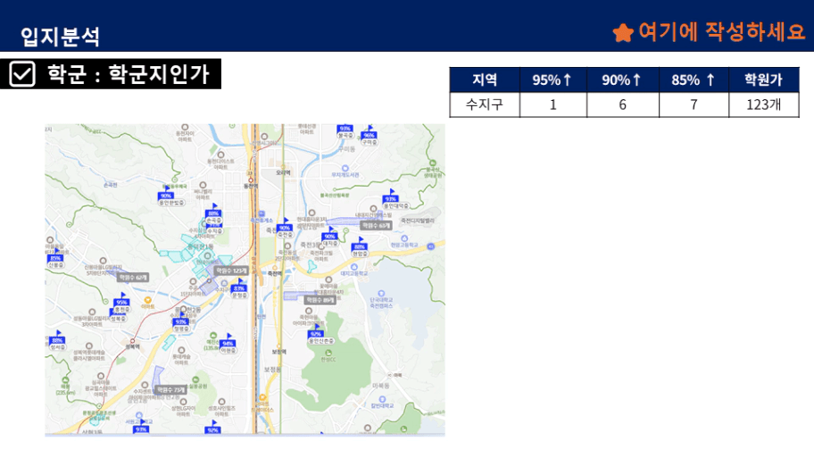Viewport: 814px width, 458px height.
Task: Click the 홍천중 95% flag marker
Action: click(x=121, y=303)
